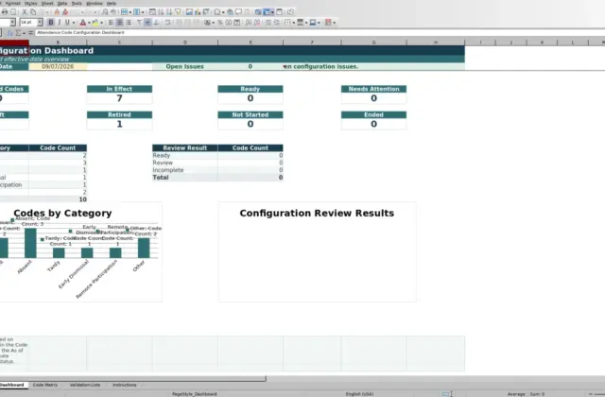Click the Show Draw Functions icon
605x397 pixels.
point(290,12)
